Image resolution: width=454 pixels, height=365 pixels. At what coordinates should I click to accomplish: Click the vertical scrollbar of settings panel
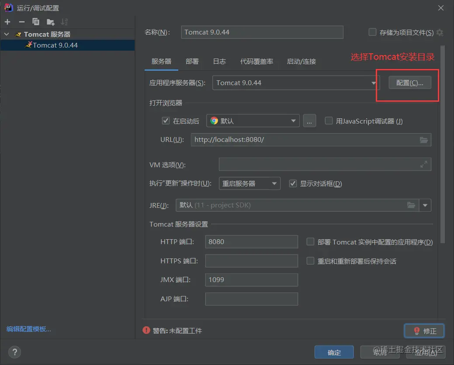442,144
